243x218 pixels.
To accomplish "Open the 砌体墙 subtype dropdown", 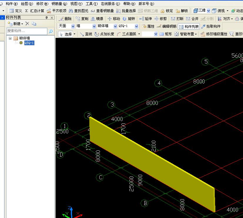I will (115, 26).
